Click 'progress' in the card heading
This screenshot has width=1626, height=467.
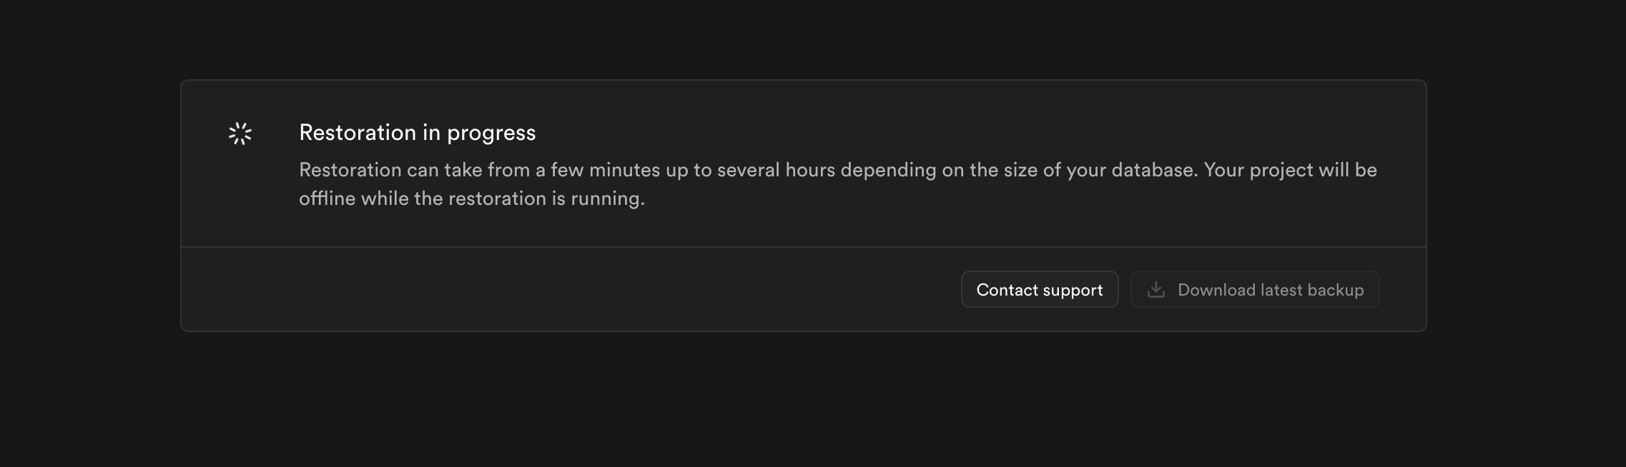tap(491, 134)
